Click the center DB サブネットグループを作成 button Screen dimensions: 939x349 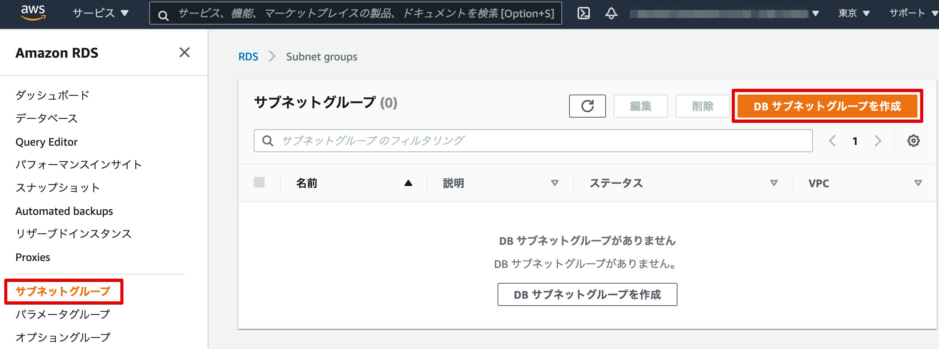[x=588, y=294]
